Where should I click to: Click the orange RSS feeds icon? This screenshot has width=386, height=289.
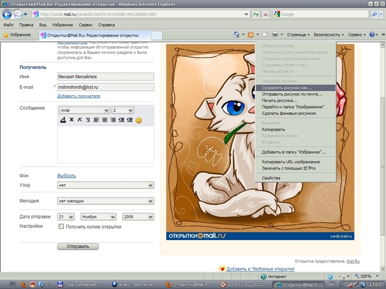[251, 35]
